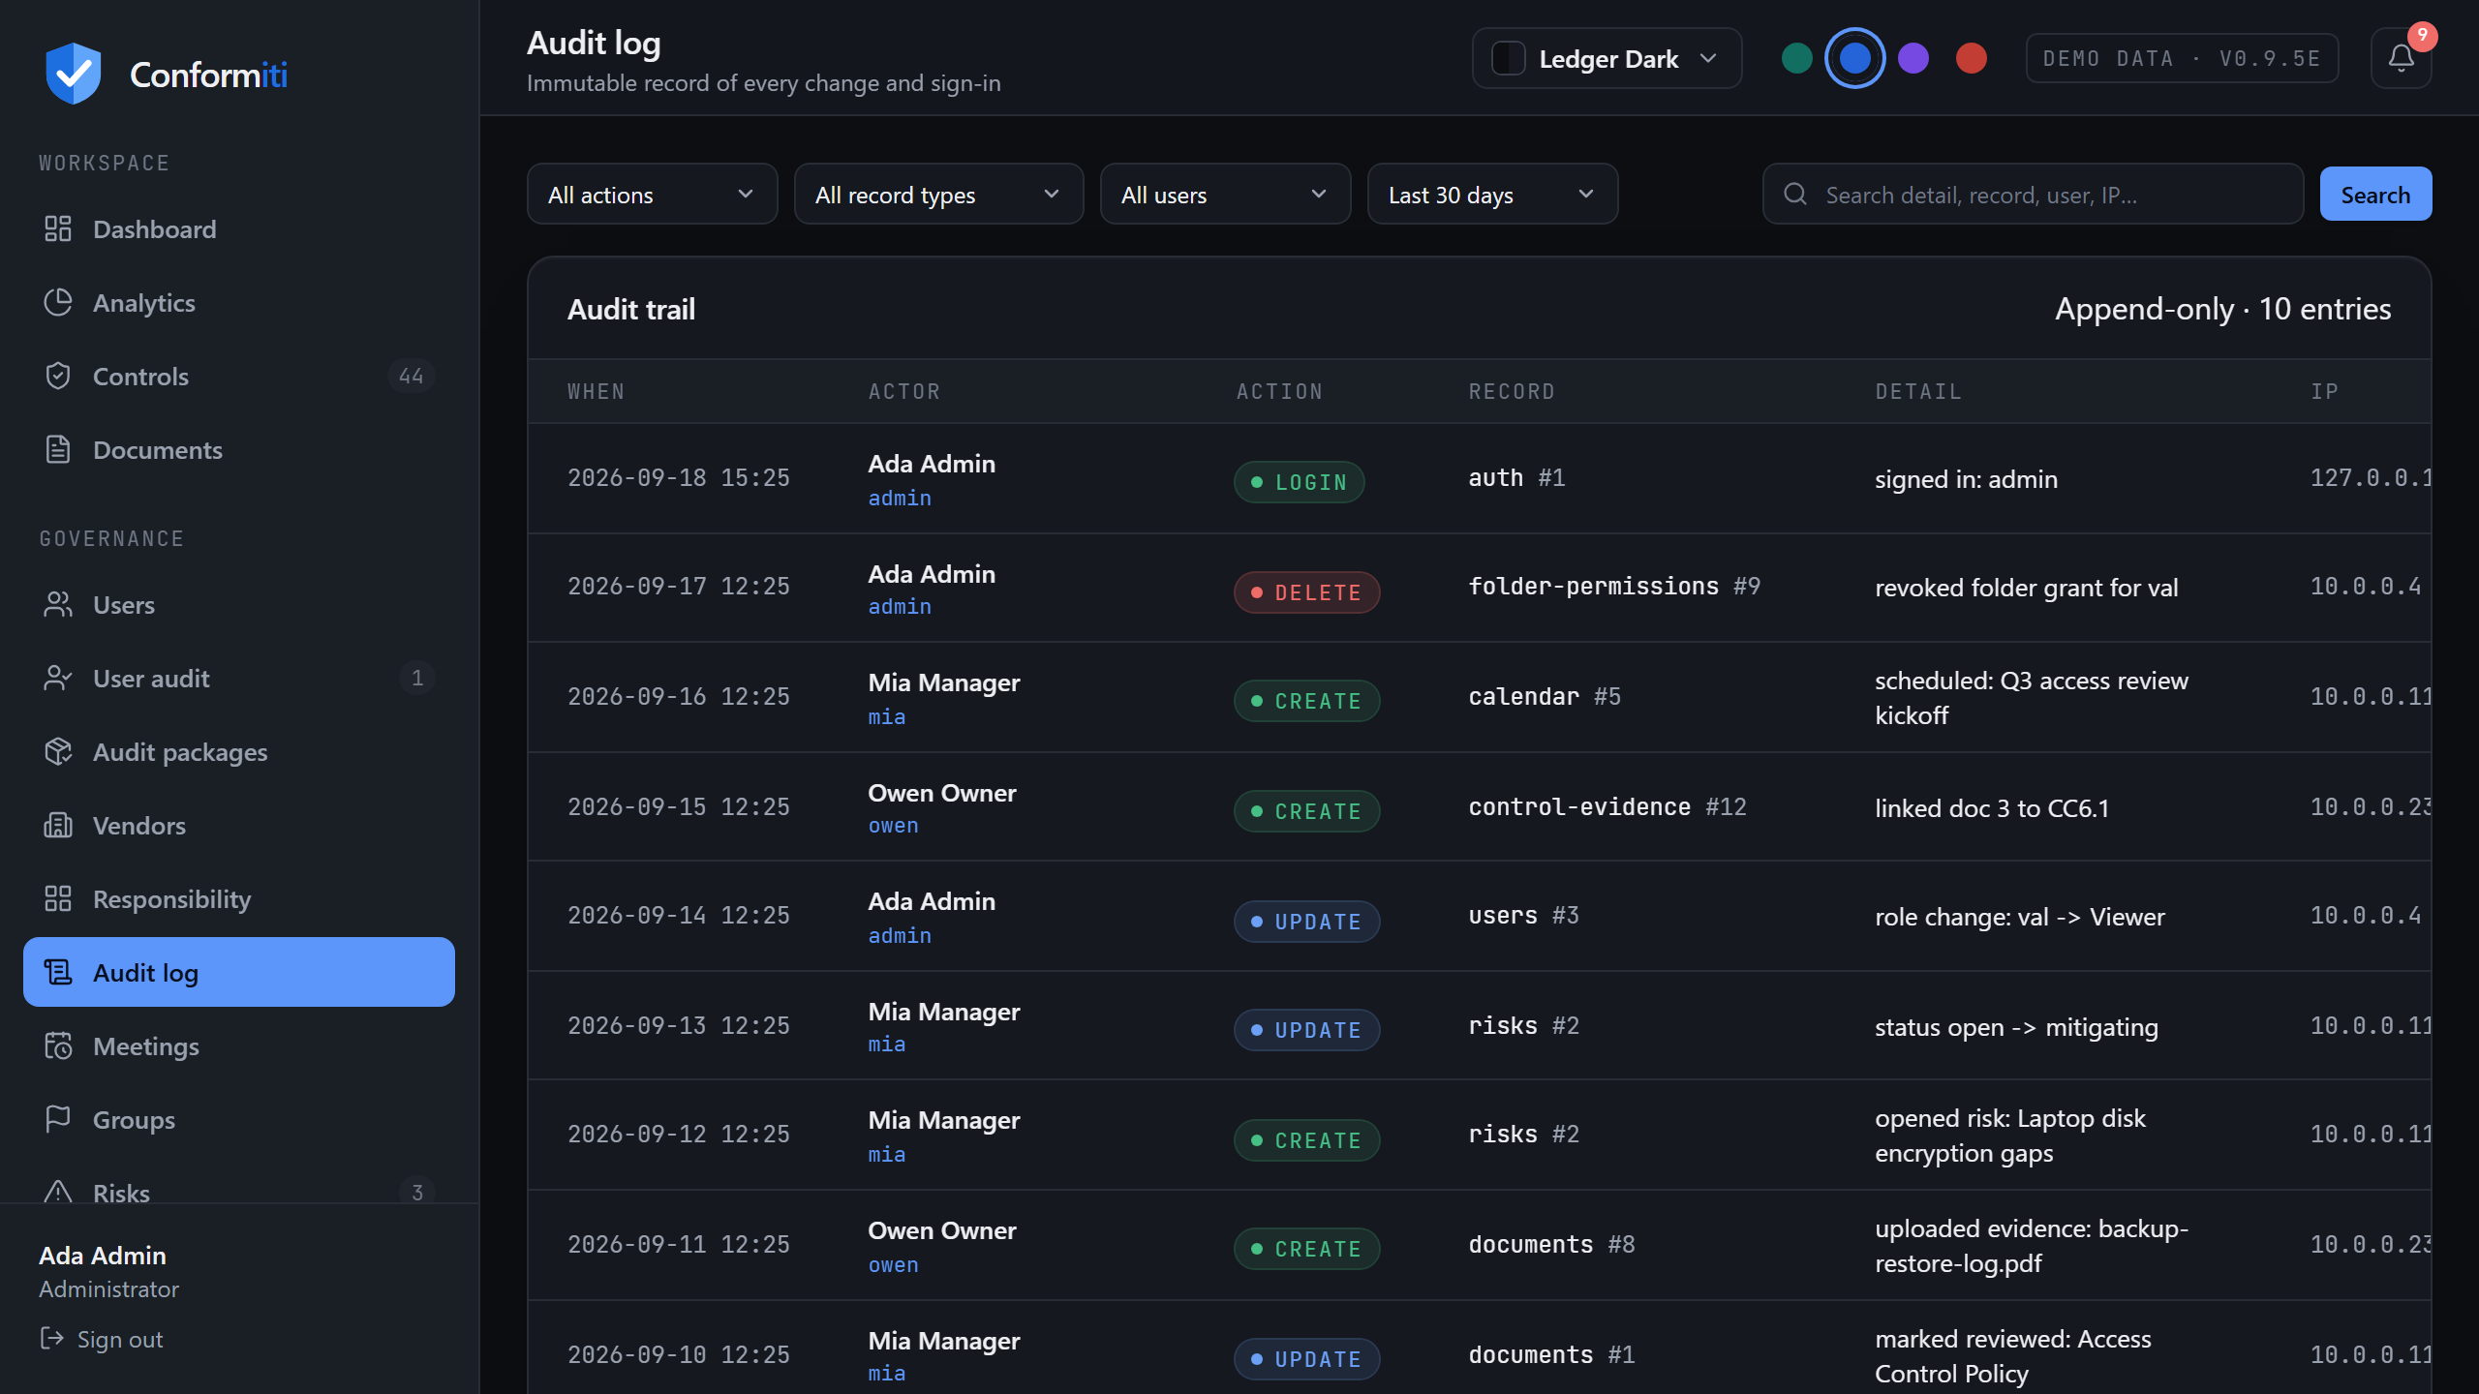This screenshot has height=1394, width=2479.
Task: Click the auth #1 record
Action: (1516, 478)
